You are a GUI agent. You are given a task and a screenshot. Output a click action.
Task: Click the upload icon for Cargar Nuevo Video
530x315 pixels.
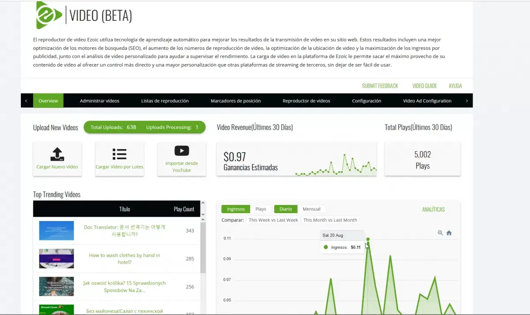coord(57,154)
